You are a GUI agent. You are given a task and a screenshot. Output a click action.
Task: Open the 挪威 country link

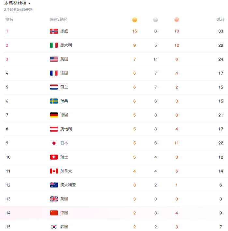pos(64,31)
